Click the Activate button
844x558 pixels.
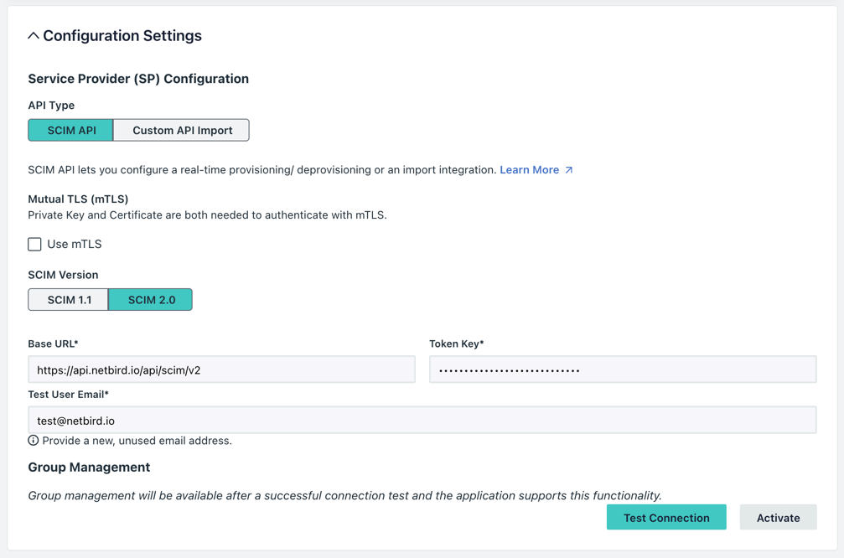pos(778,517)
